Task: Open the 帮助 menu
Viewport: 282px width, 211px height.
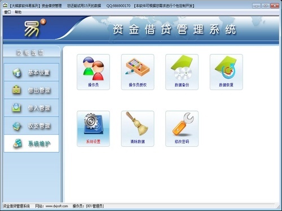Action: point(18,12)
